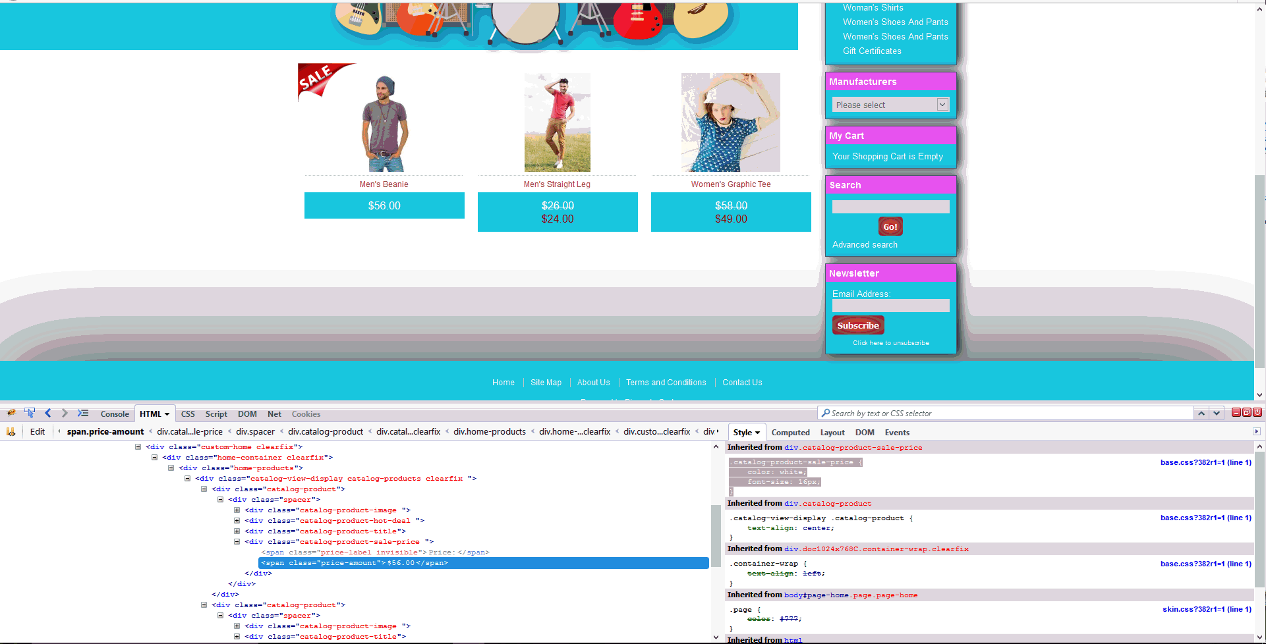This screenshot has height=644, width=1266.
Task: Collapse the catalog-product-sale-price div node
Action: coord(237,542)
